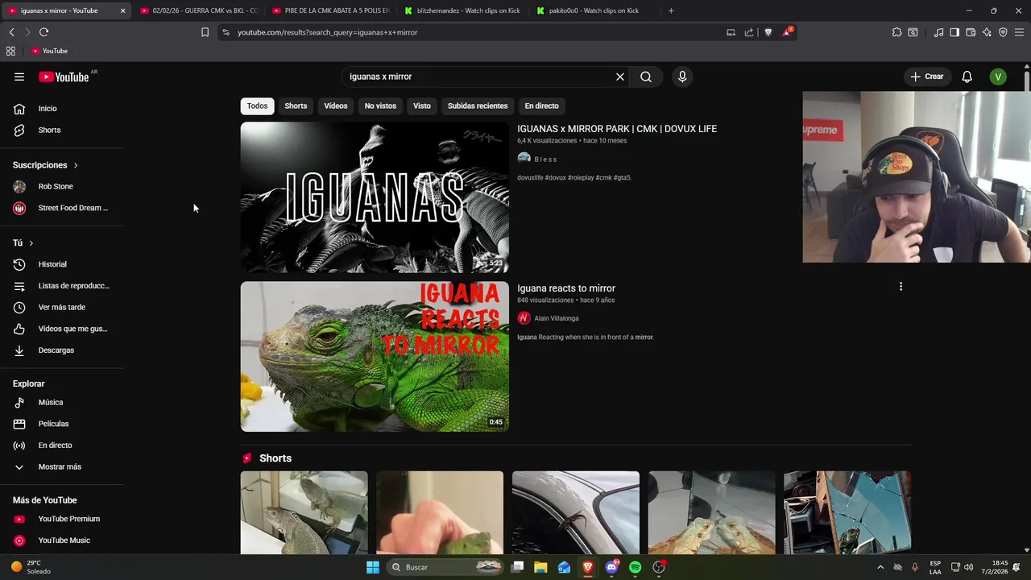Select the Videos filter chip
The width and height of the screenshot is (1031, 580).
(x=336, y=106)
